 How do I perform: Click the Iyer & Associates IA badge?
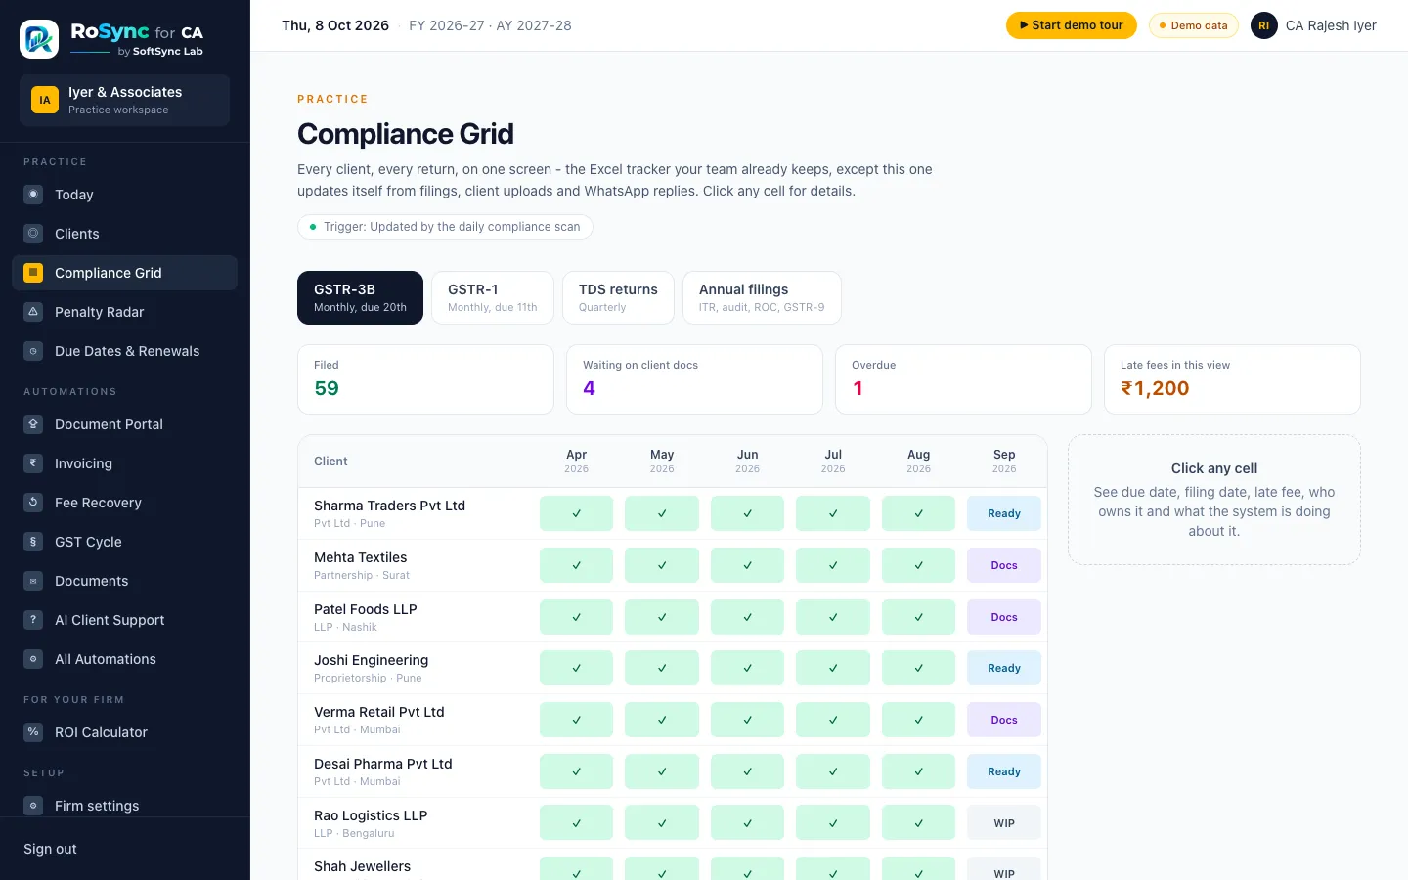coord(45,100)
